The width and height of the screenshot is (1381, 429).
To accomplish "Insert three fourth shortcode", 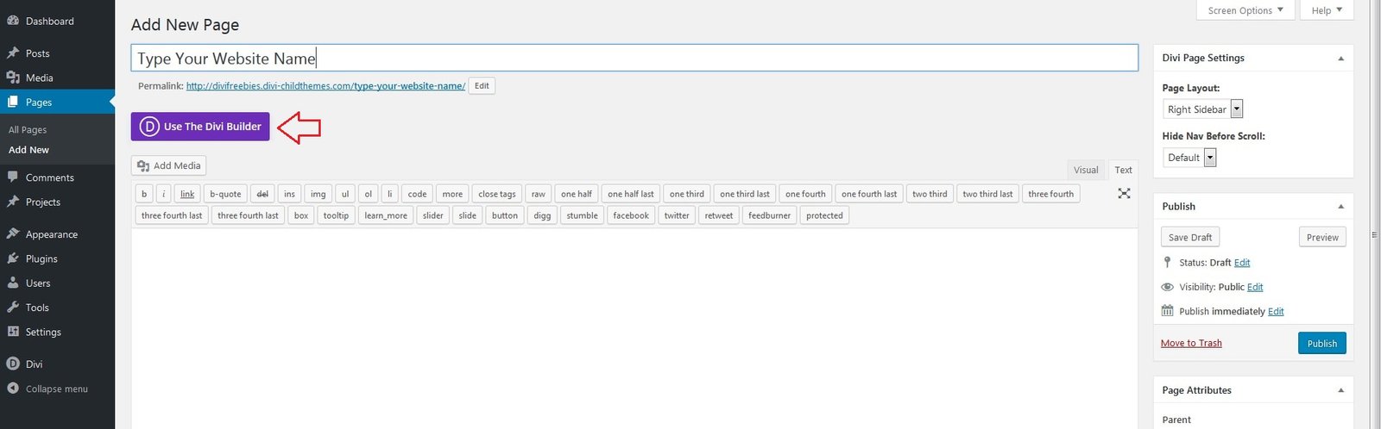I will click(x=1051, y=194).
